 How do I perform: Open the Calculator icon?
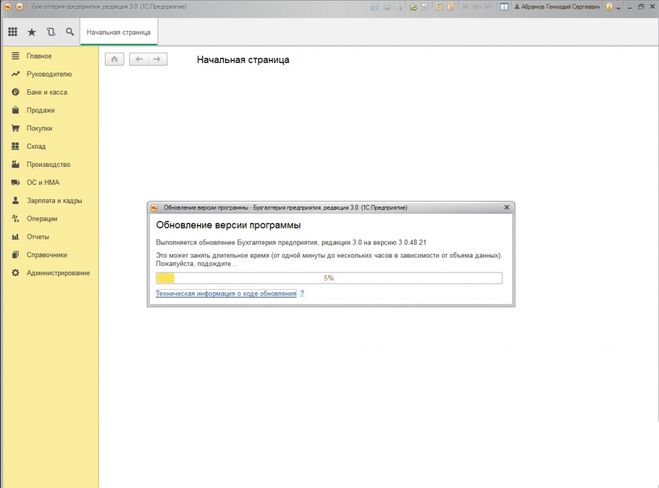439,6
